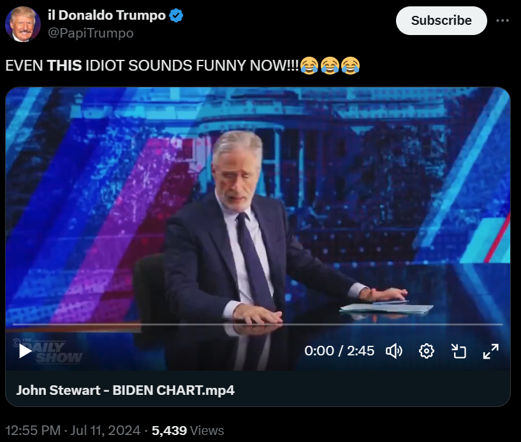This screenshot has width=521, height=442.
Task: Open the @PapiTrumpo handle link
Action: (x=91, y=33)
